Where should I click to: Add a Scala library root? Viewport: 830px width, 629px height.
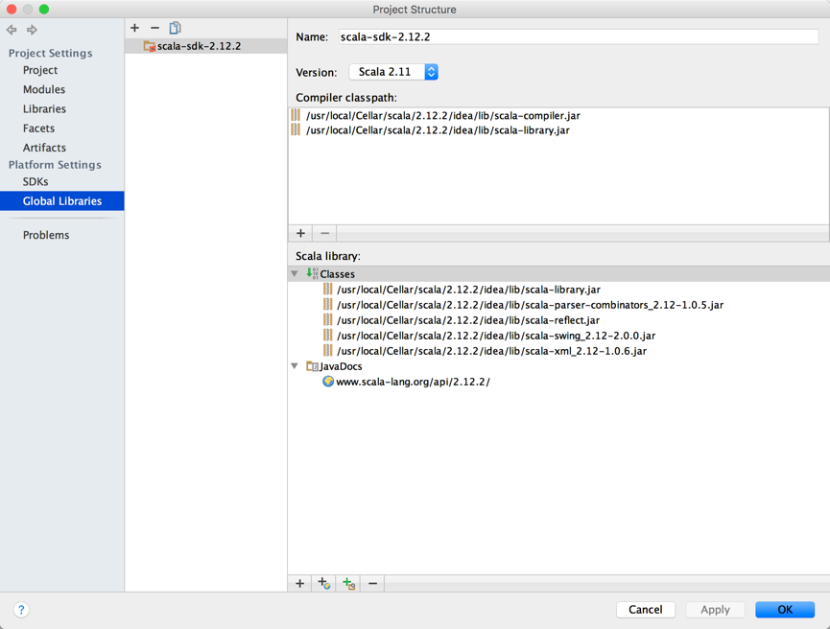point(300,584)
